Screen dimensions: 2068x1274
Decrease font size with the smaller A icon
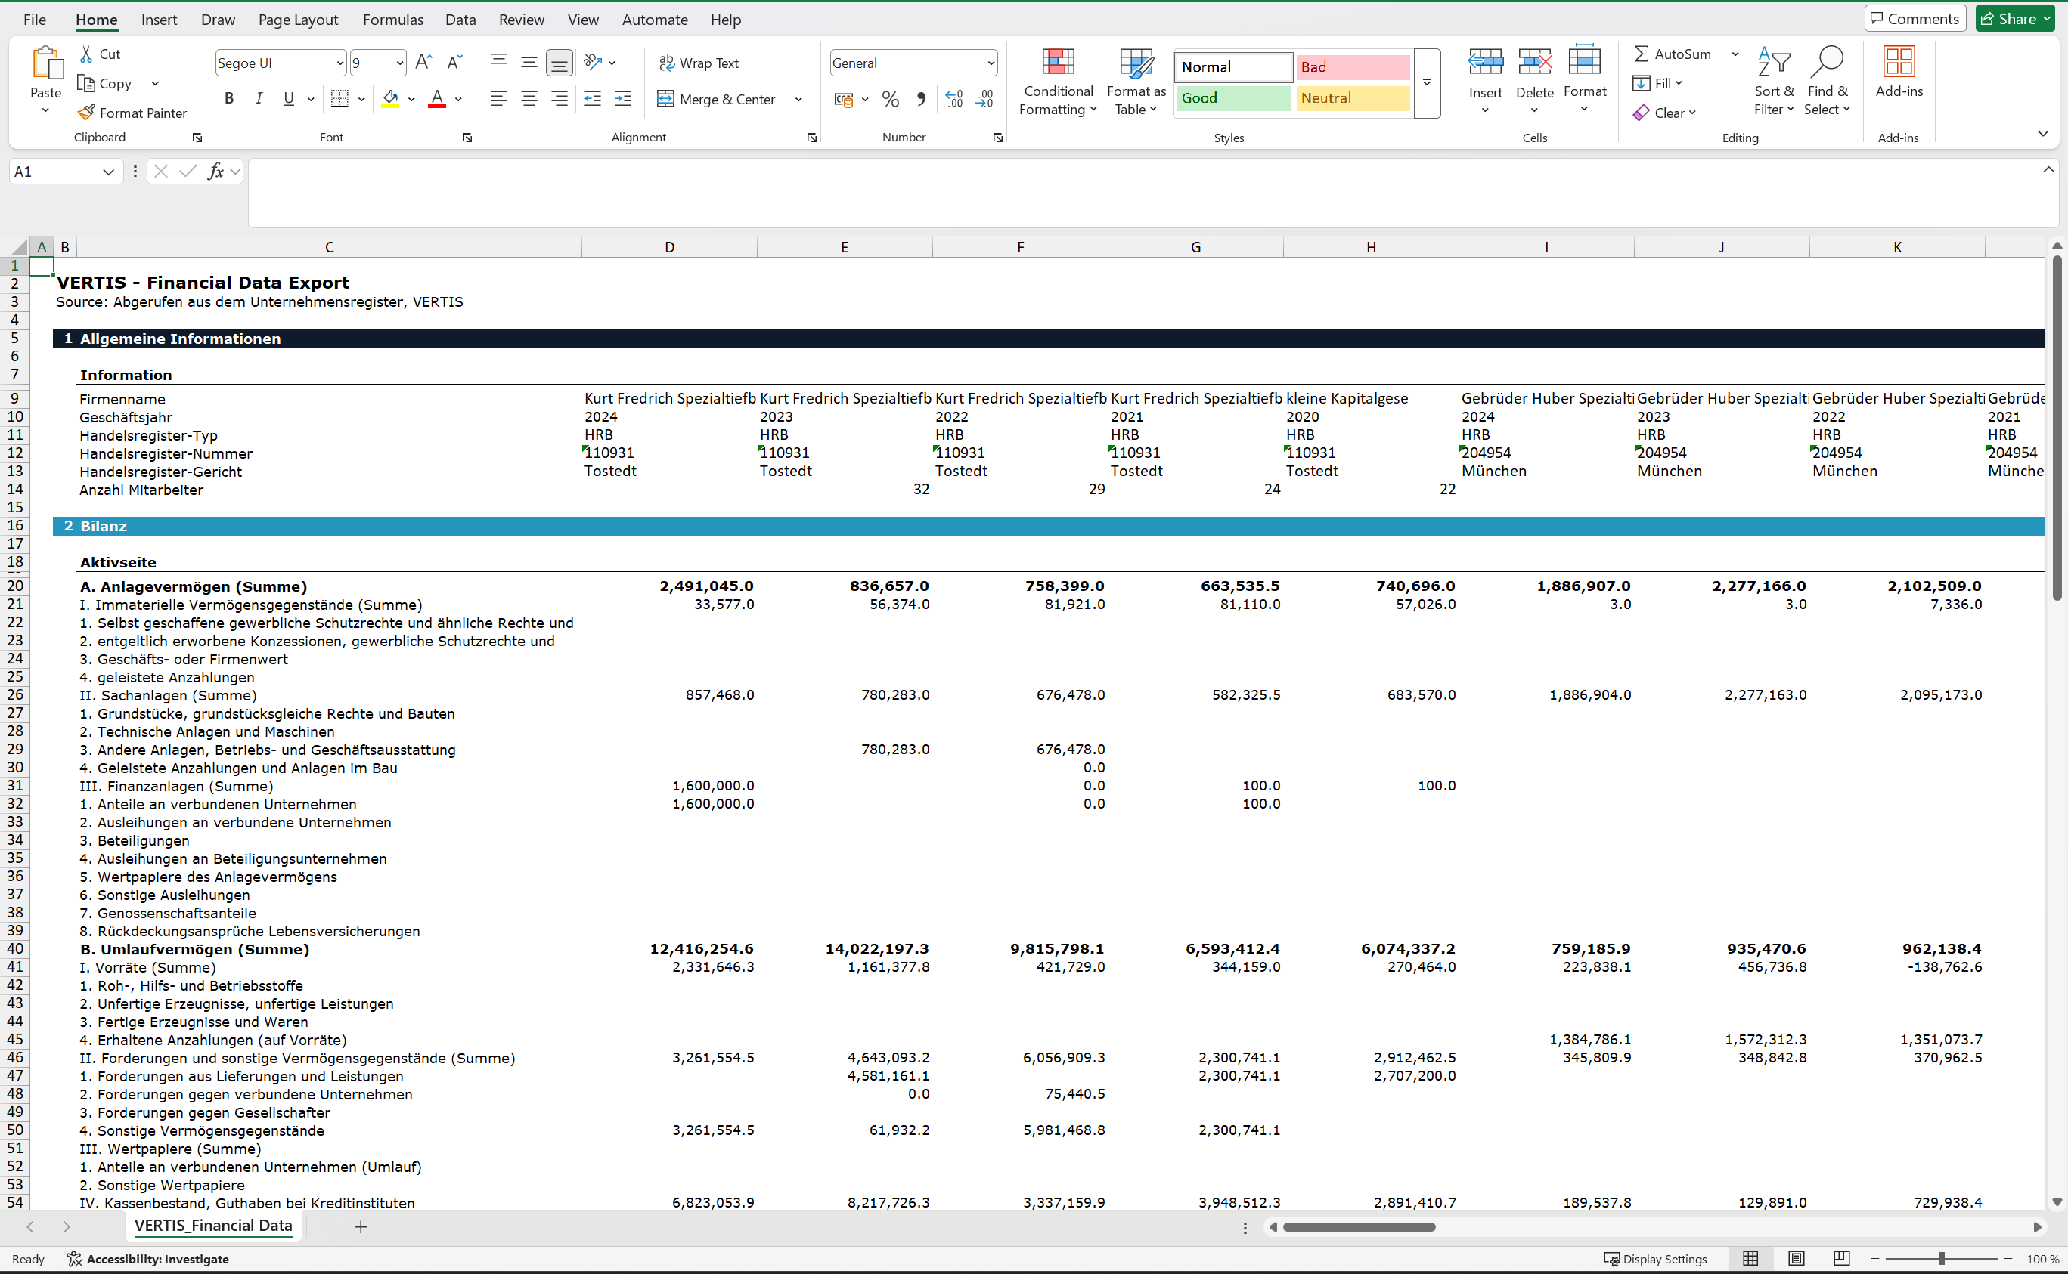pyautogui.click(x=454, y=63)
